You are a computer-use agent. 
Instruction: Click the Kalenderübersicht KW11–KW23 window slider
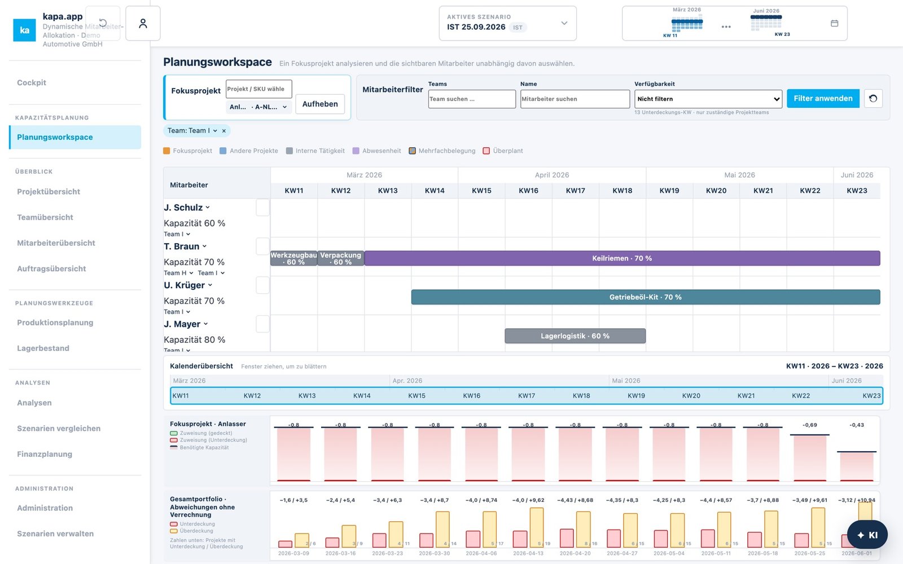(527, 396)
